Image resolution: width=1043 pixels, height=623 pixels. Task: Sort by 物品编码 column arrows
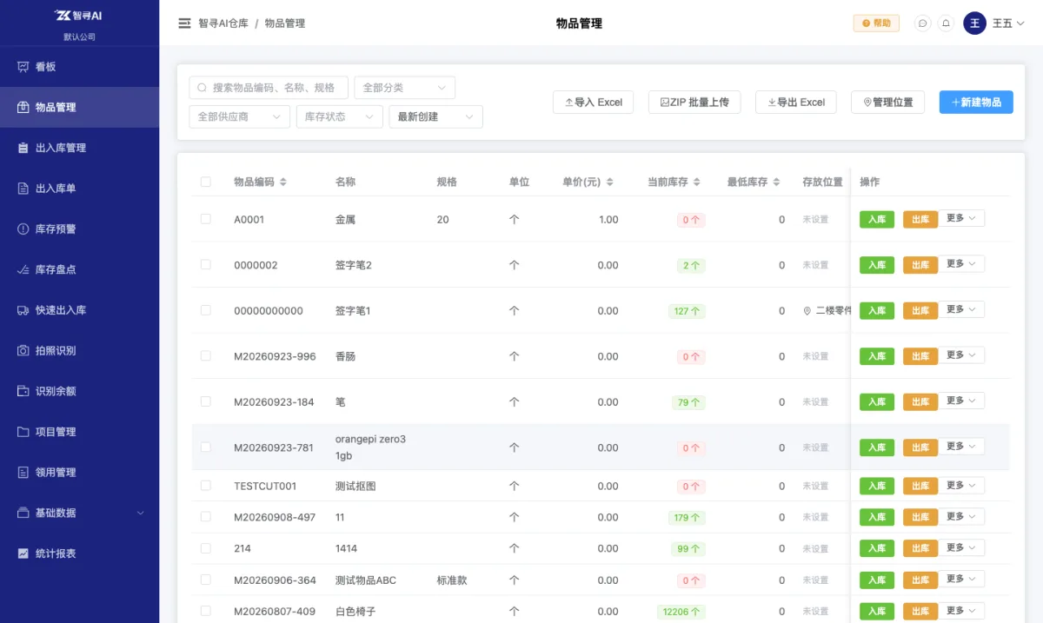[282, 182]
